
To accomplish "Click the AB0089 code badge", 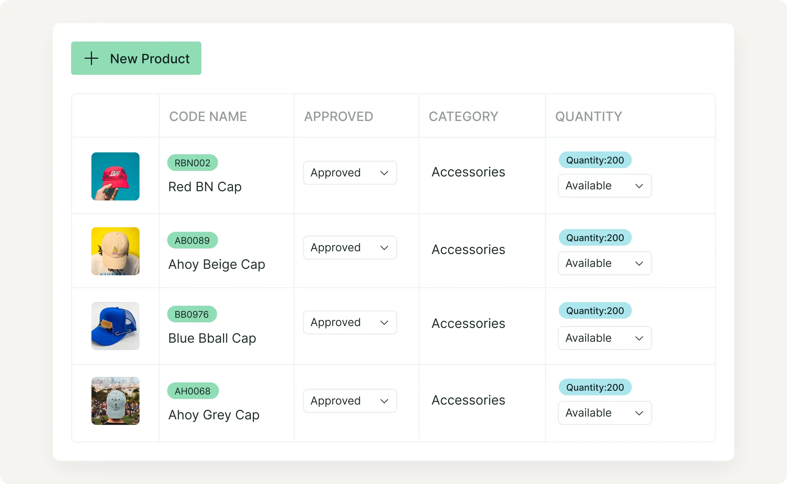I will [x=192, y=240].
